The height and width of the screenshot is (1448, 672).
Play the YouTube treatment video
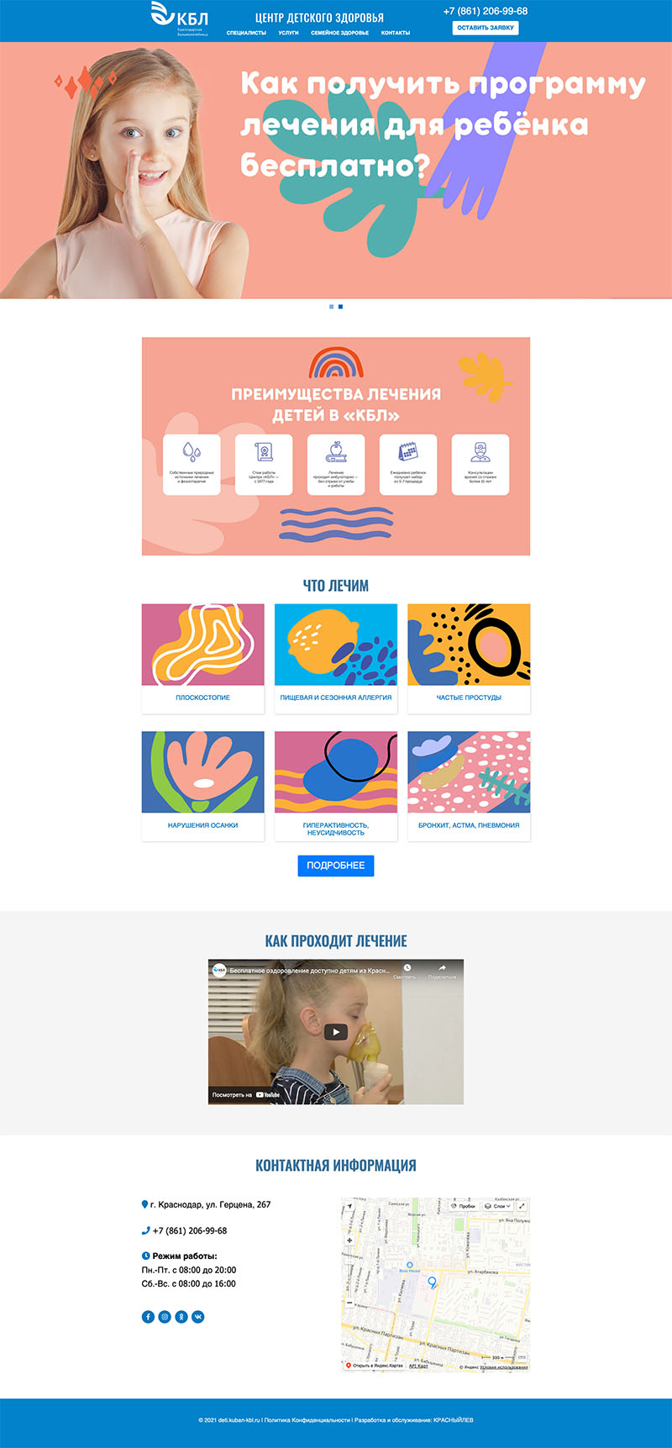[x=336, y=1032]
